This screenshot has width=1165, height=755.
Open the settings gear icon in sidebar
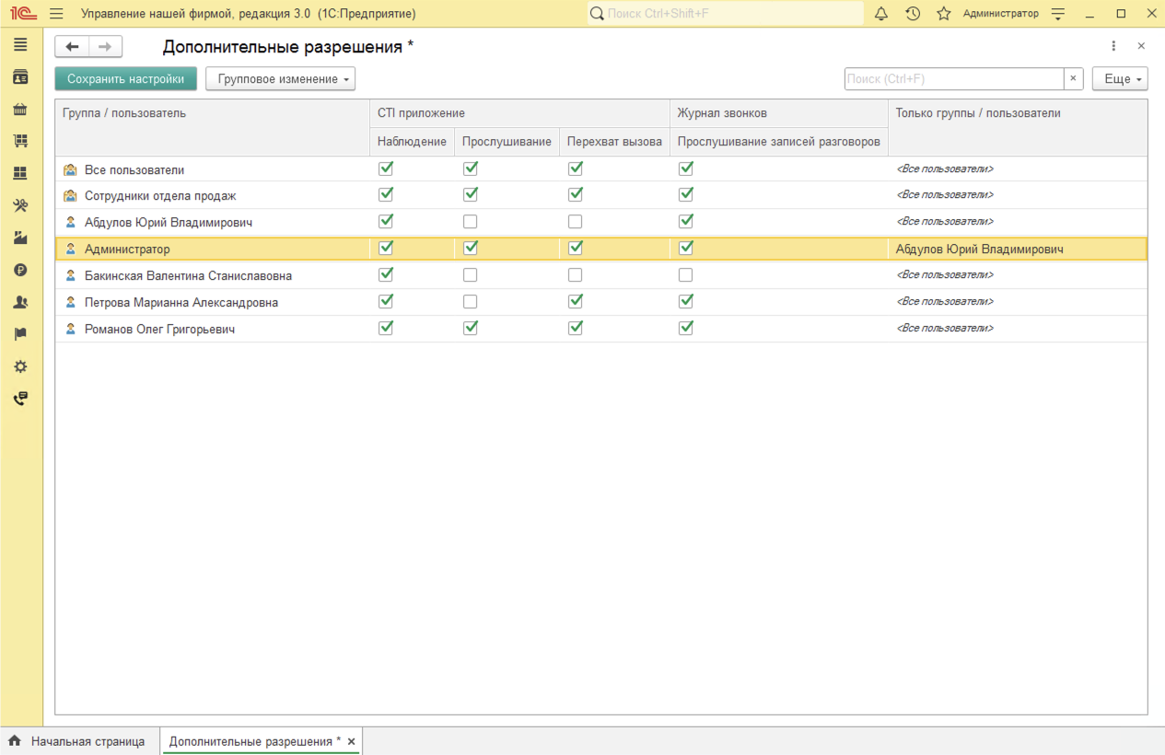(x=20, y=366)
